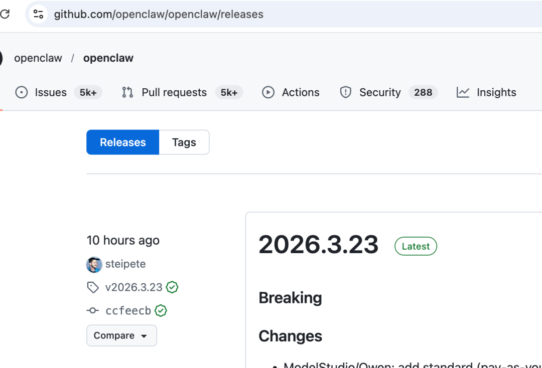
Task: Click the Issues circle-dot icon
Action: click(22, 93)
